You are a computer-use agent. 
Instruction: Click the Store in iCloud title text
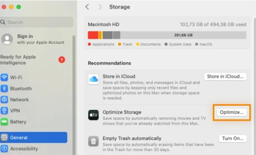119,76
